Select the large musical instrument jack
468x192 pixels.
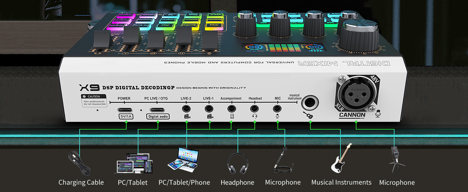point(310,103)
